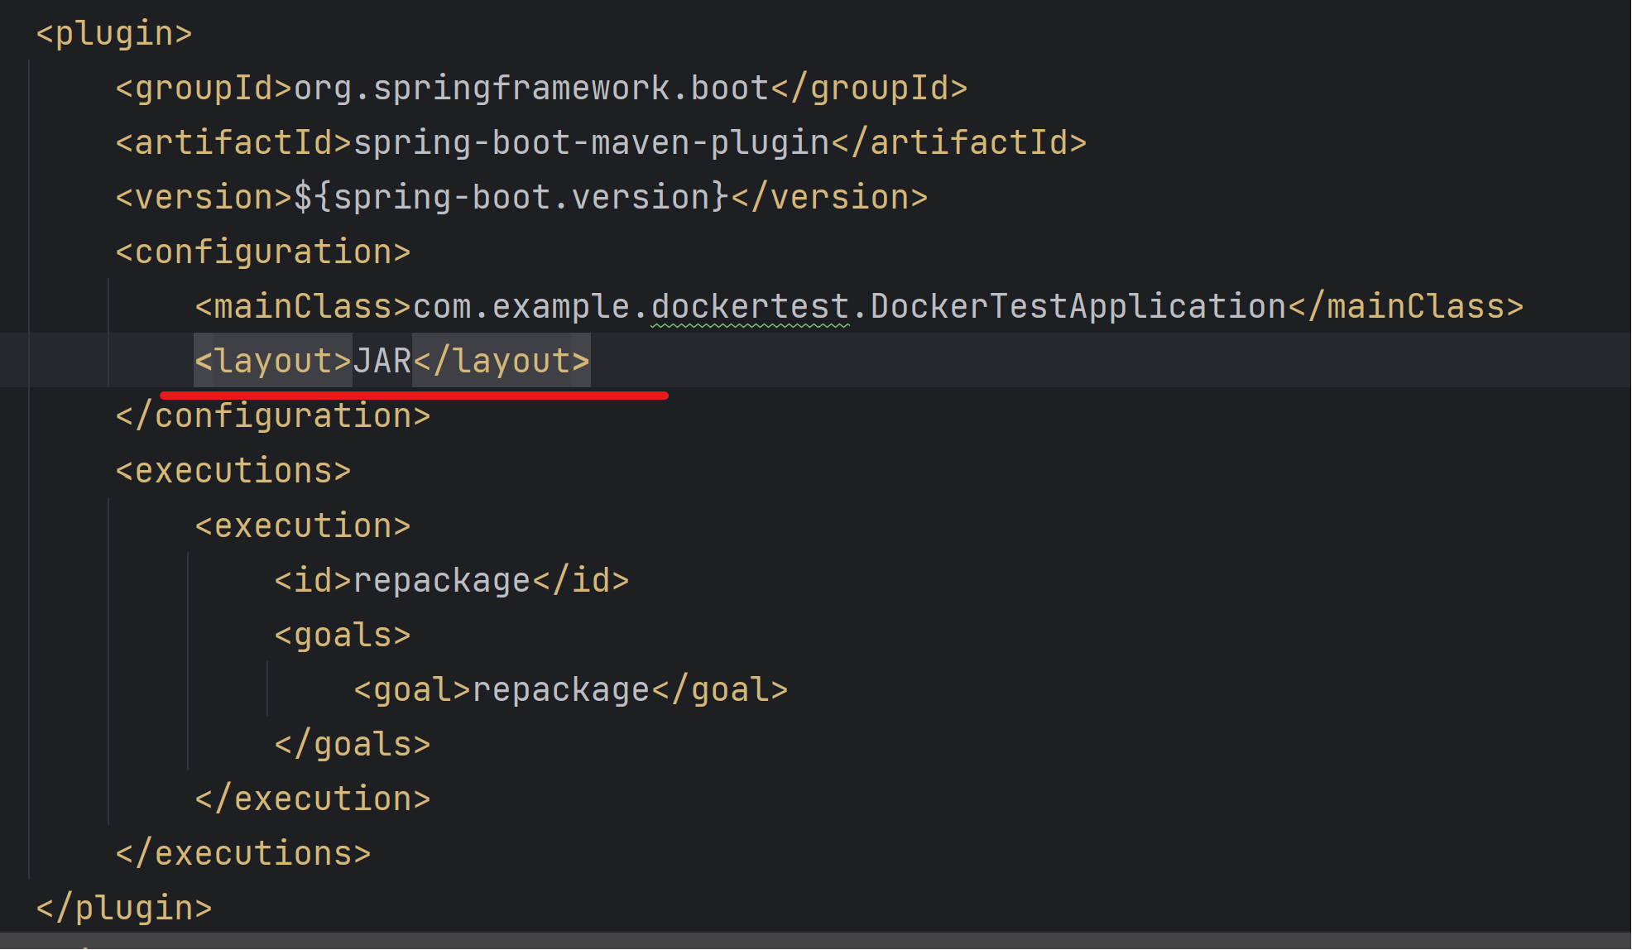Click the </execution> closing tag
Screen dimensions: 1632x950
coord(312,798)
